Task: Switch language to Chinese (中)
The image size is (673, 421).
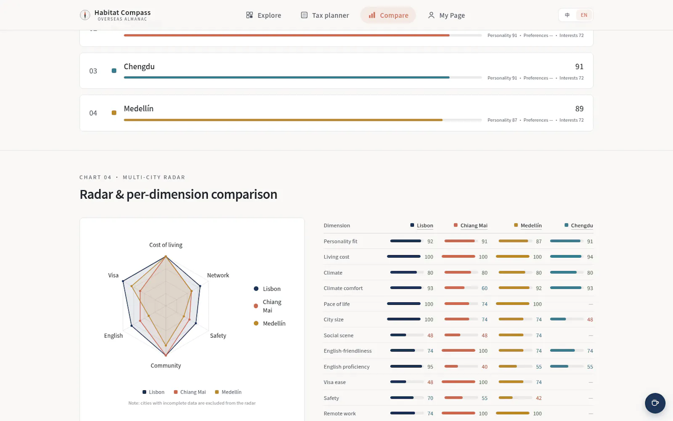Action: point(567,15)
